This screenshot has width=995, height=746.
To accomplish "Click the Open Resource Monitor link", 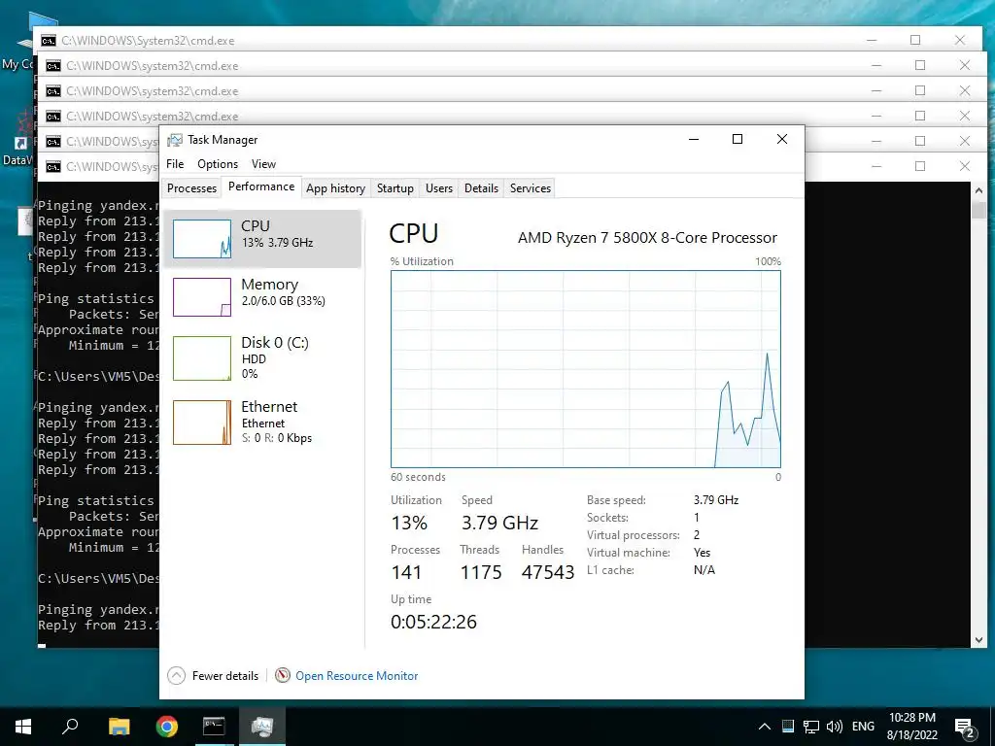I will click(357, 676).
